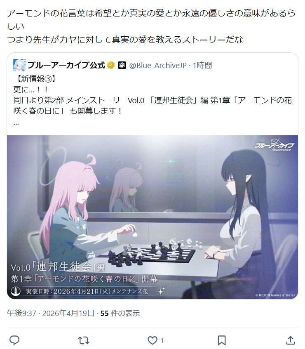Click the Vol.0「連邦生徒会」編 caption on image

click(x=58, y=266)
